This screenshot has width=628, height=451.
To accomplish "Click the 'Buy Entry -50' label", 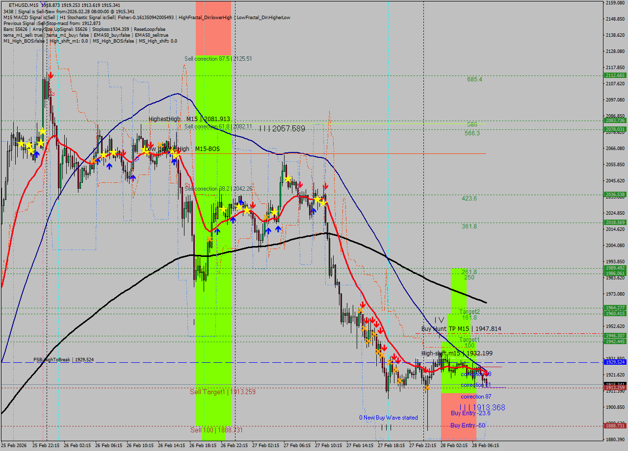I will point(468,426).
